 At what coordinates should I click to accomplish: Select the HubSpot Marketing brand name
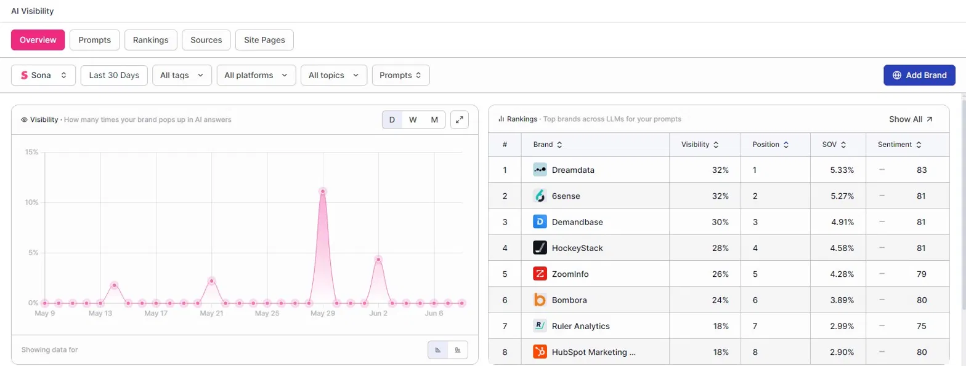(x=594, y=352)
